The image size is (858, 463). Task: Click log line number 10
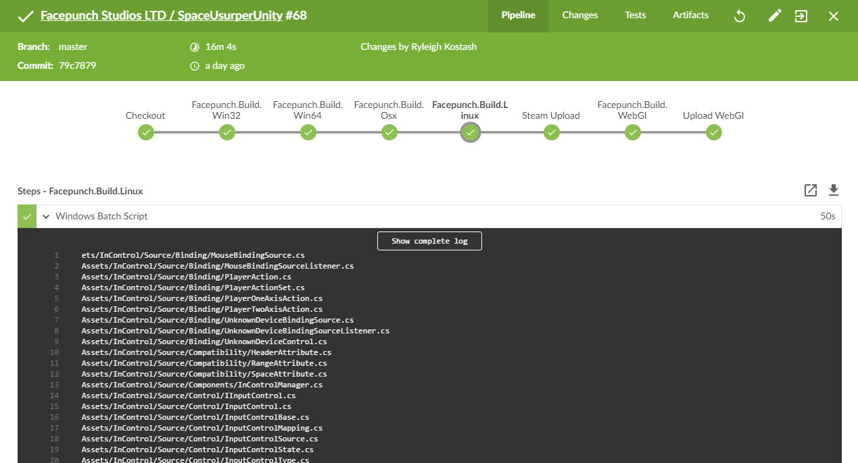[x=55, y=352]
